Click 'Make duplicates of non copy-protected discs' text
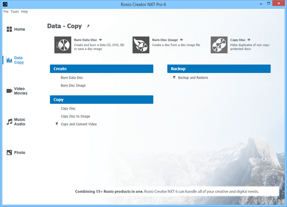 click(250, 47)
